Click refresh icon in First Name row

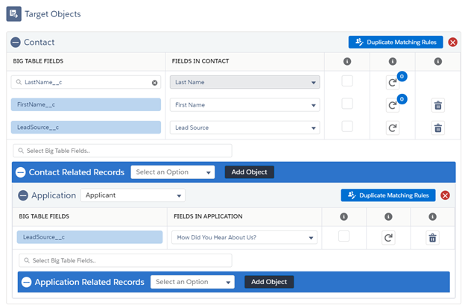pos(392,105)
